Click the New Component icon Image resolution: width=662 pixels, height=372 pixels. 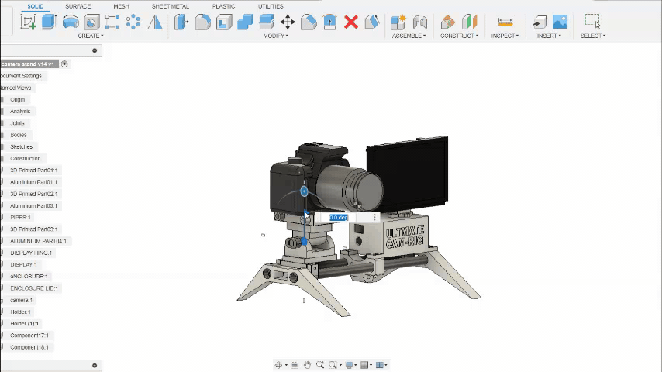[x=398, y=22]
